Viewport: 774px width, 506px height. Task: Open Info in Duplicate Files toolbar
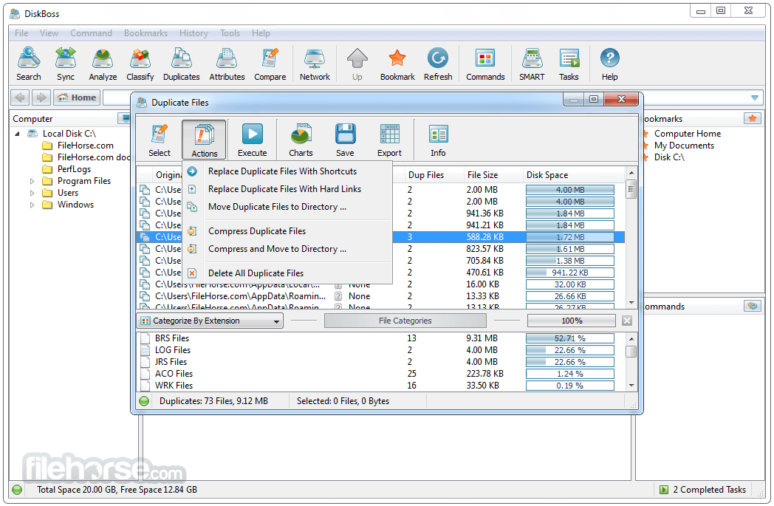tap(438, 140)
